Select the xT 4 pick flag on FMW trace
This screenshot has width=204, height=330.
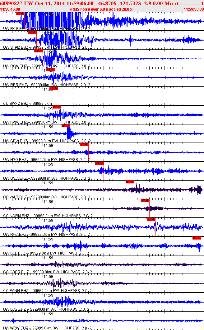pos(57,107)
